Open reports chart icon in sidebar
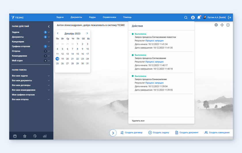The image size is (242, 153). pyautogui.click(x=45, y=136)
